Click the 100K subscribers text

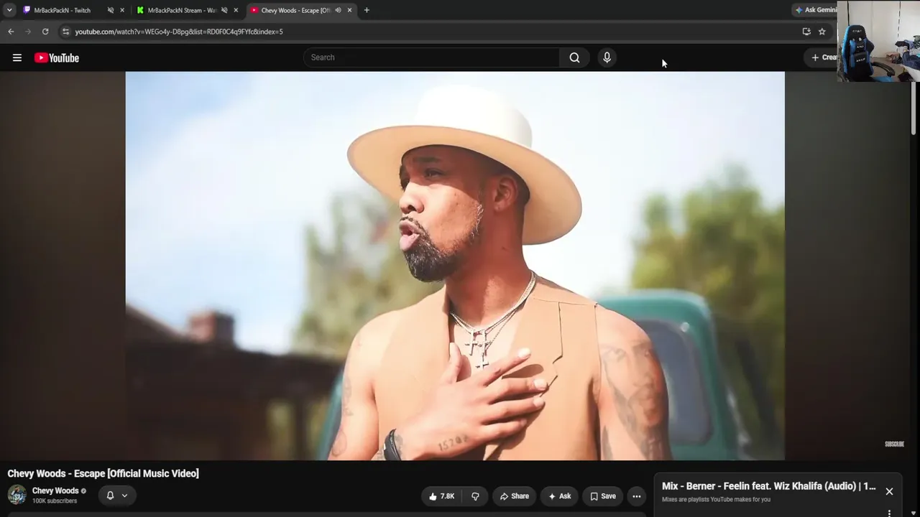55,501
